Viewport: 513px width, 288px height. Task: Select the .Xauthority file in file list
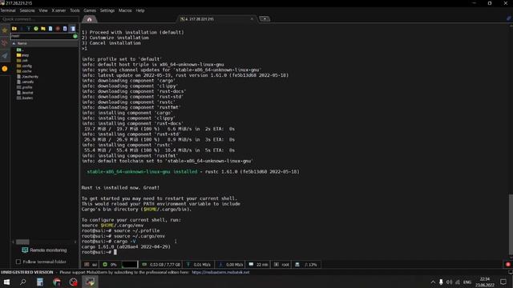28,77
